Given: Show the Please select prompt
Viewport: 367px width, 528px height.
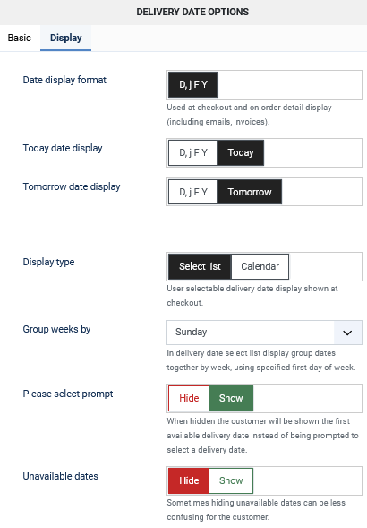Looking at the screenshot, I should 231,398.
